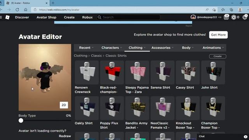Open browser collections icon
Viewport: 249px width, 140px height.
point(231,10)
